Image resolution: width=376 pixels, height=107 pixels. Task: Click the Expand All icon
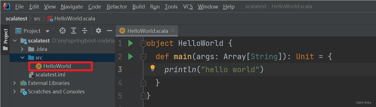[74, 31]
